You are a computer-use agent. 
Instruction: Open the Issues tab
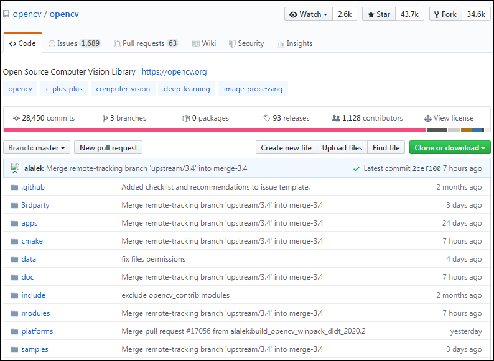pos(75,43)
